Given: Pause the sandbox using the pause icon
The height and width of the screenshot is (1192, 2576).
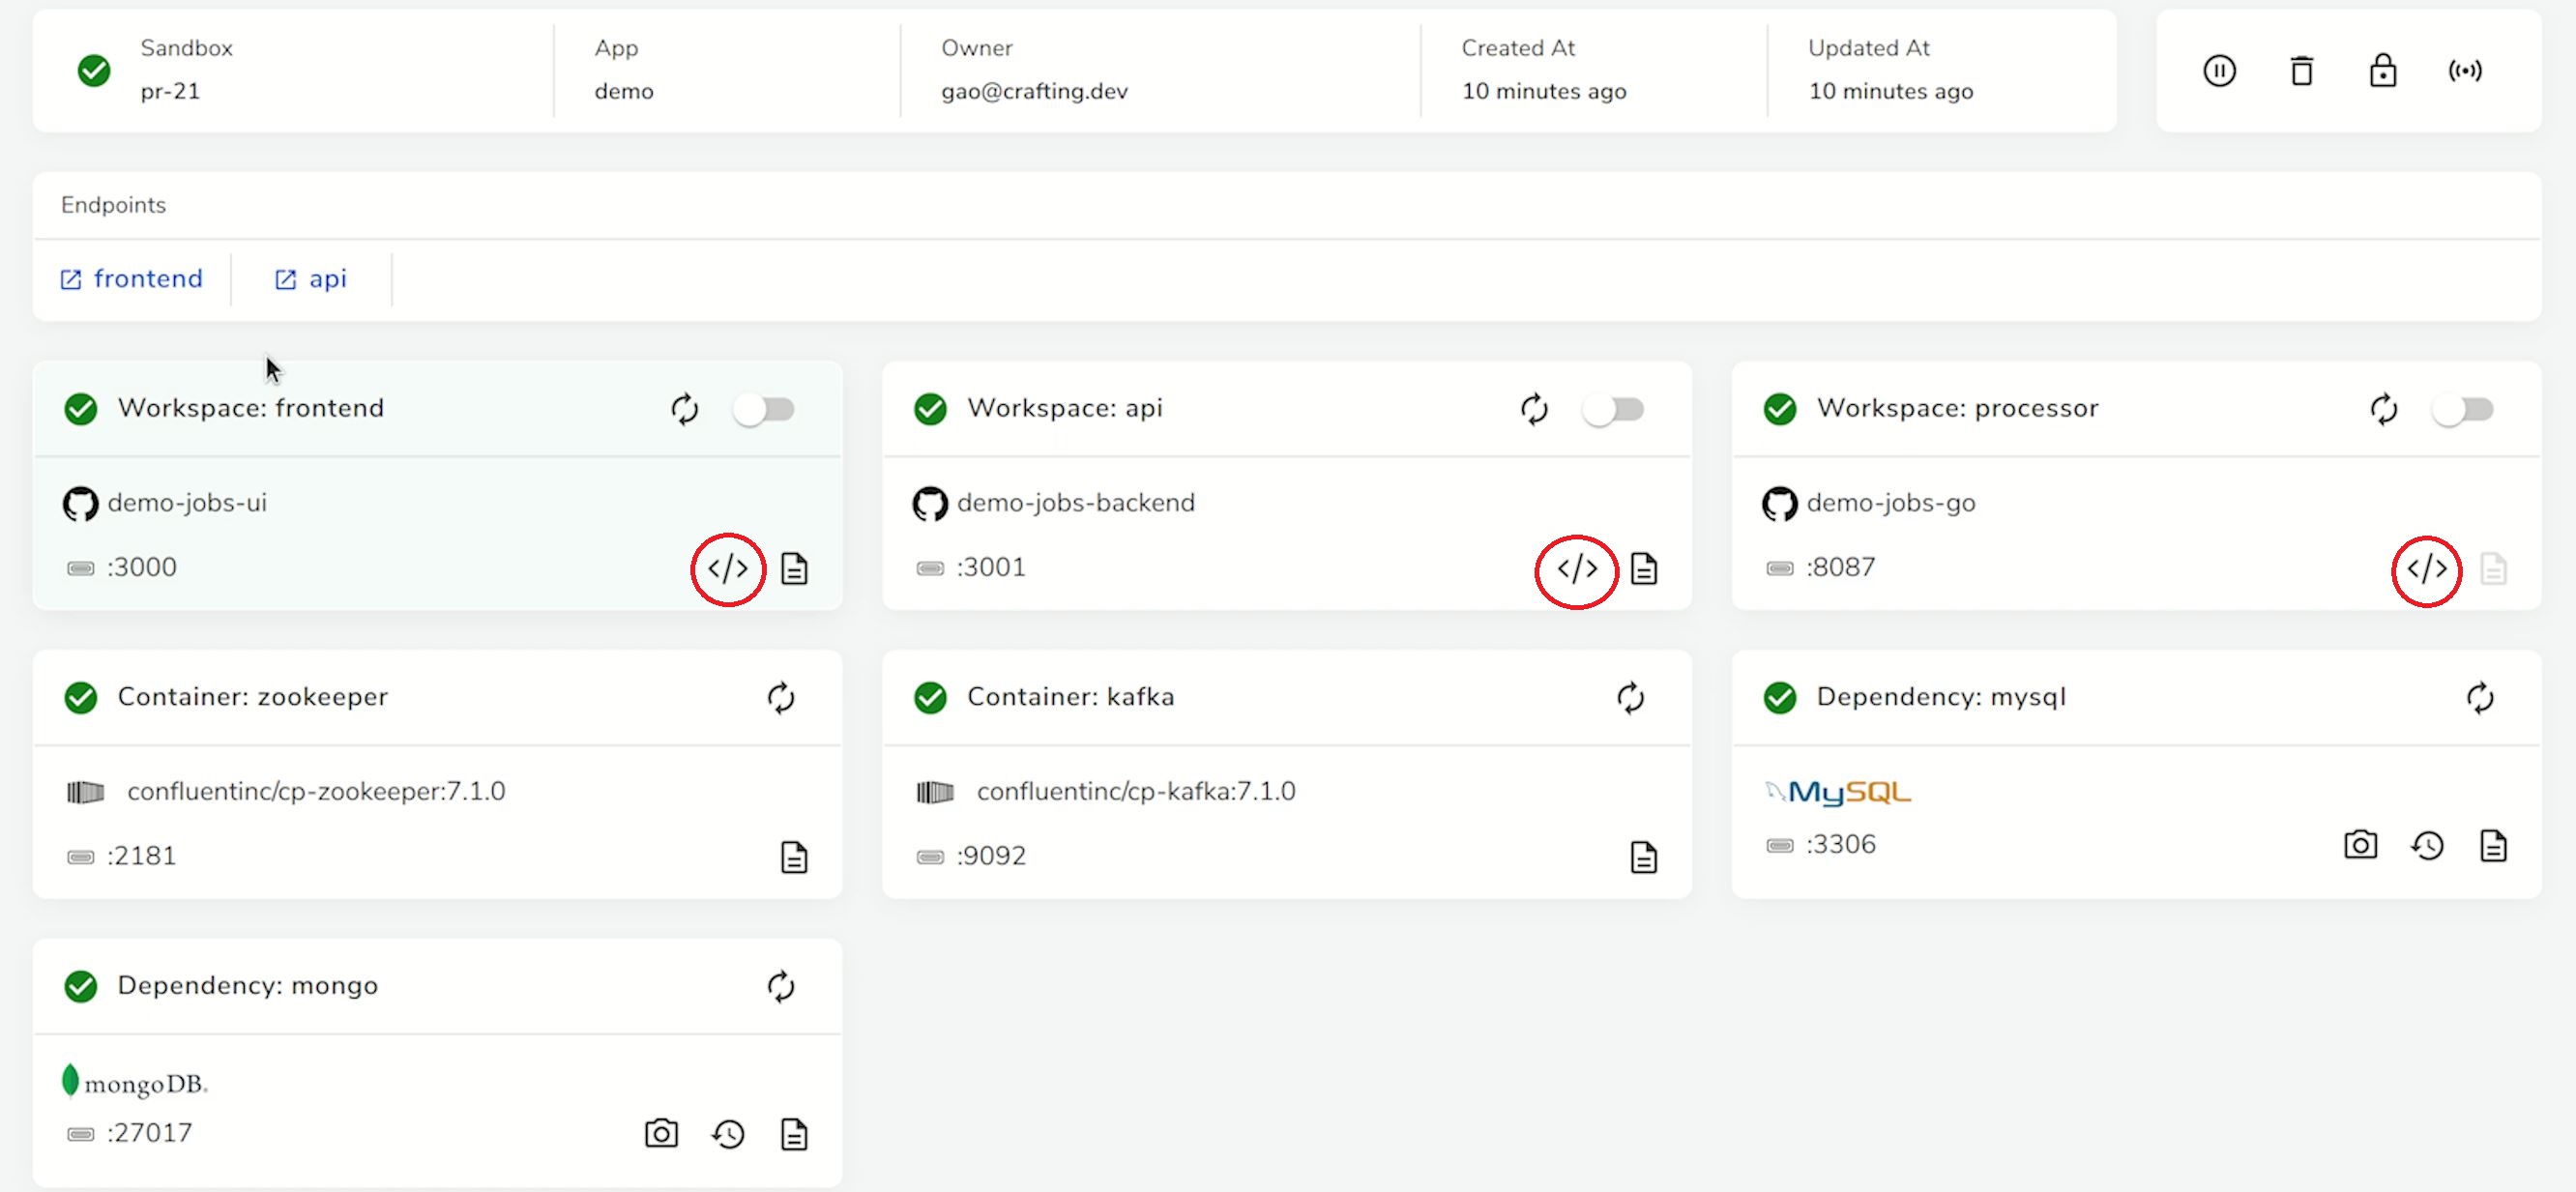Looking at the screenshot, I should [2218, 71].
